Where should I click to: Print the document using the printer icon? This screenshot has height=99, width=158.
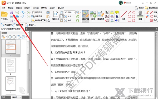[11, 16]
